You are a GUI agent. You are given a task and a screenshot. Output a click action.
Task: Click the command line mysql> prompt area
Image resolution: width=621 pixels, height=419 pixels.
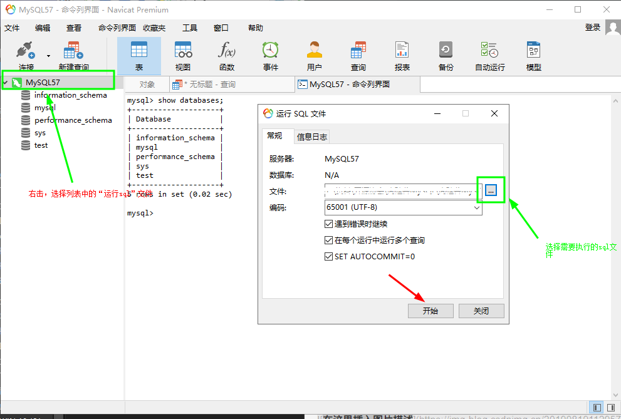click(140, 214)
